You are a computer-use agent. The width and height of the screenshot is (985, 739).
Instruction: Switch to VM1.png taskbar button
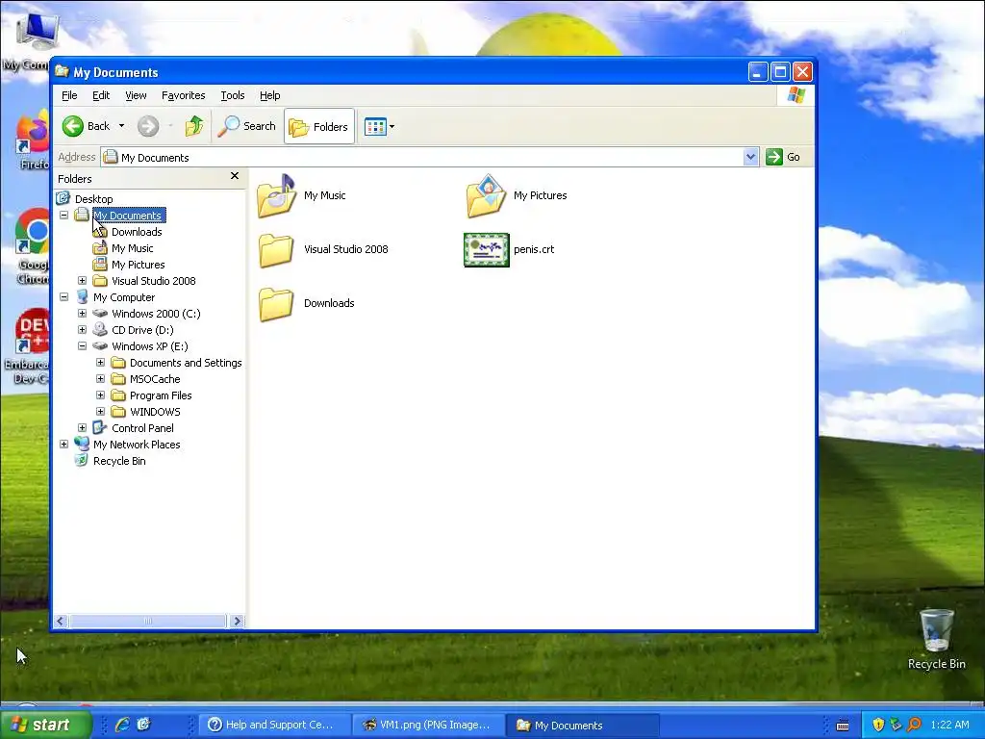point(428,725)
